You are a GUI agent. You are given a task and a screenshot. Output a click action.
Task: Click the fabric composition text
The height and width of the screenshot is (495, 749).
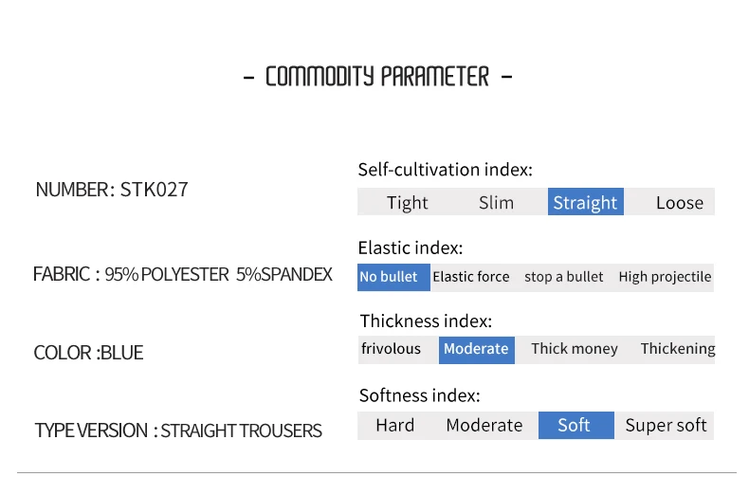218,275
